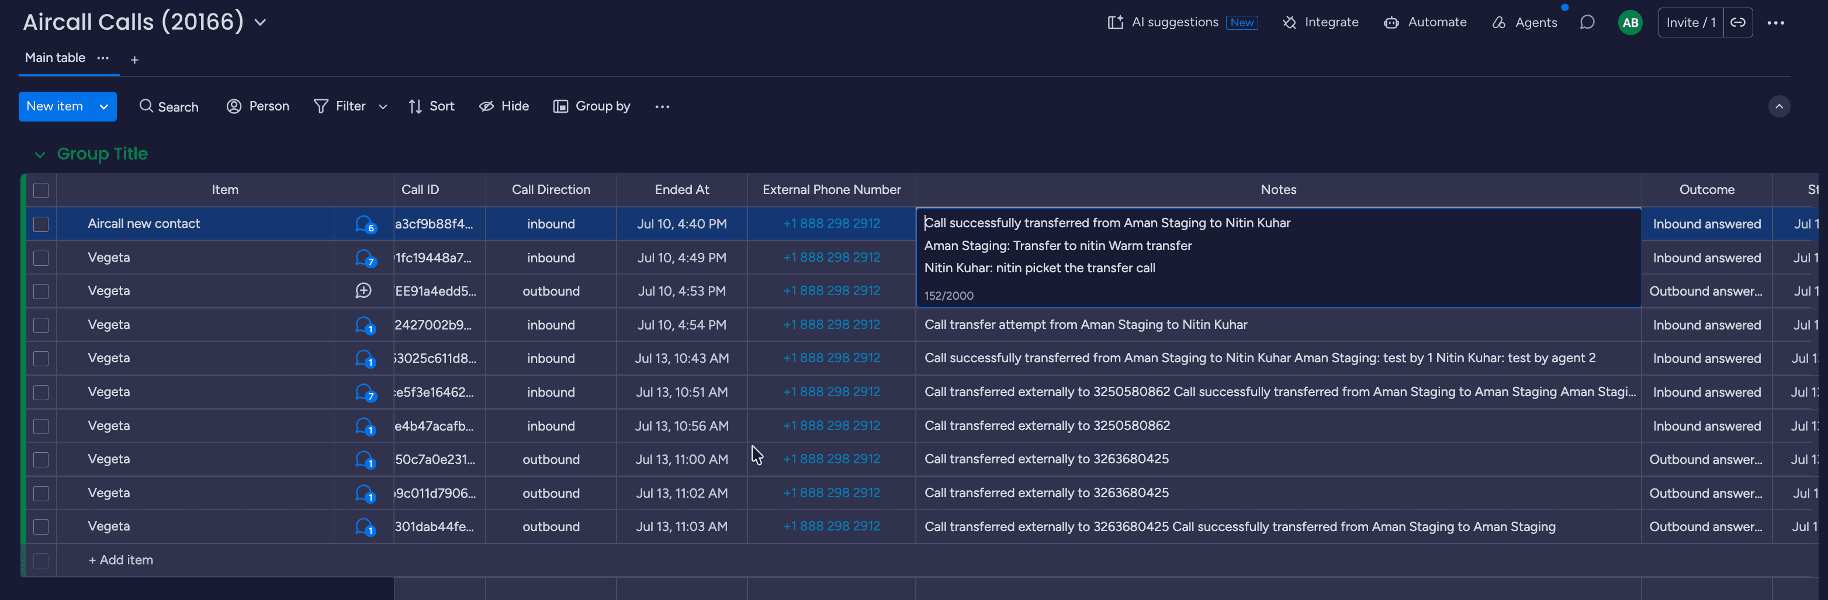Open the board options three-dot menu
The height and width of the screenshot is (600, 1828).
(1775, 23)
